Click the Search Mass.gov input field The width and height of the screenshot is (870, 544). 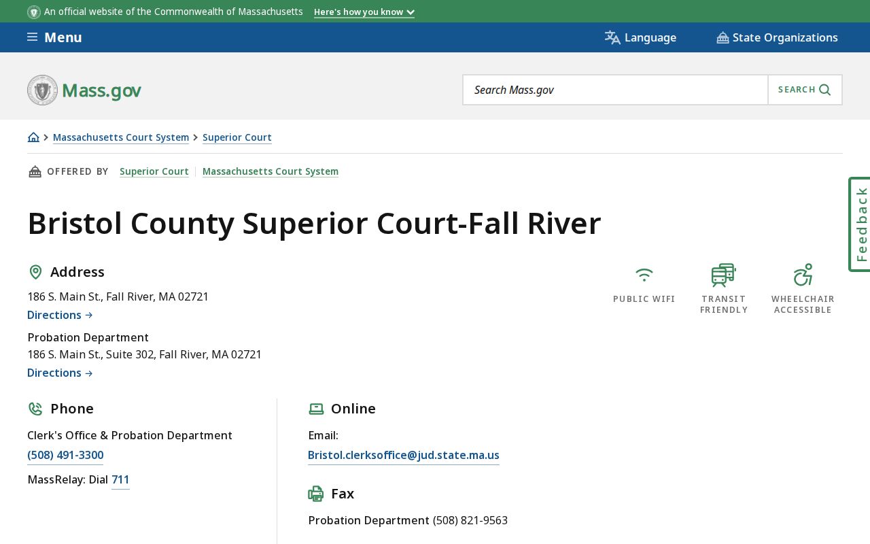[x=615, y=90]
